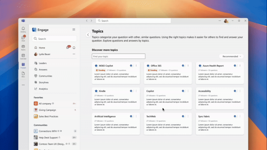This screenshot has height=150, width=267.
Task: Navigate forward in title bar history
Action: pyautogui.click(x=91, y=21)
